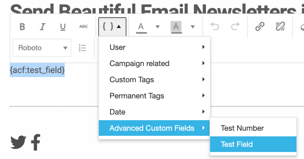Click the {acf:test_field} text in editor
Viewport: 304px width, 159px height.
pos(37,70)
